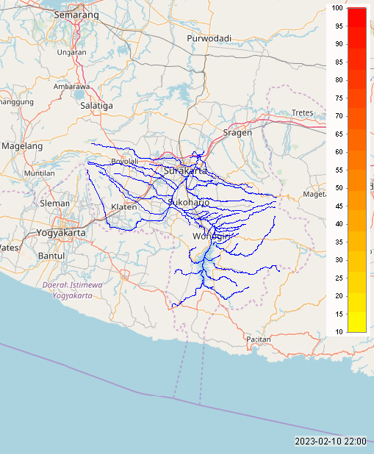Click the Daerah Istimewa Yogyakarta region label
Screen dimensions: 374x454
click(73, 290)
